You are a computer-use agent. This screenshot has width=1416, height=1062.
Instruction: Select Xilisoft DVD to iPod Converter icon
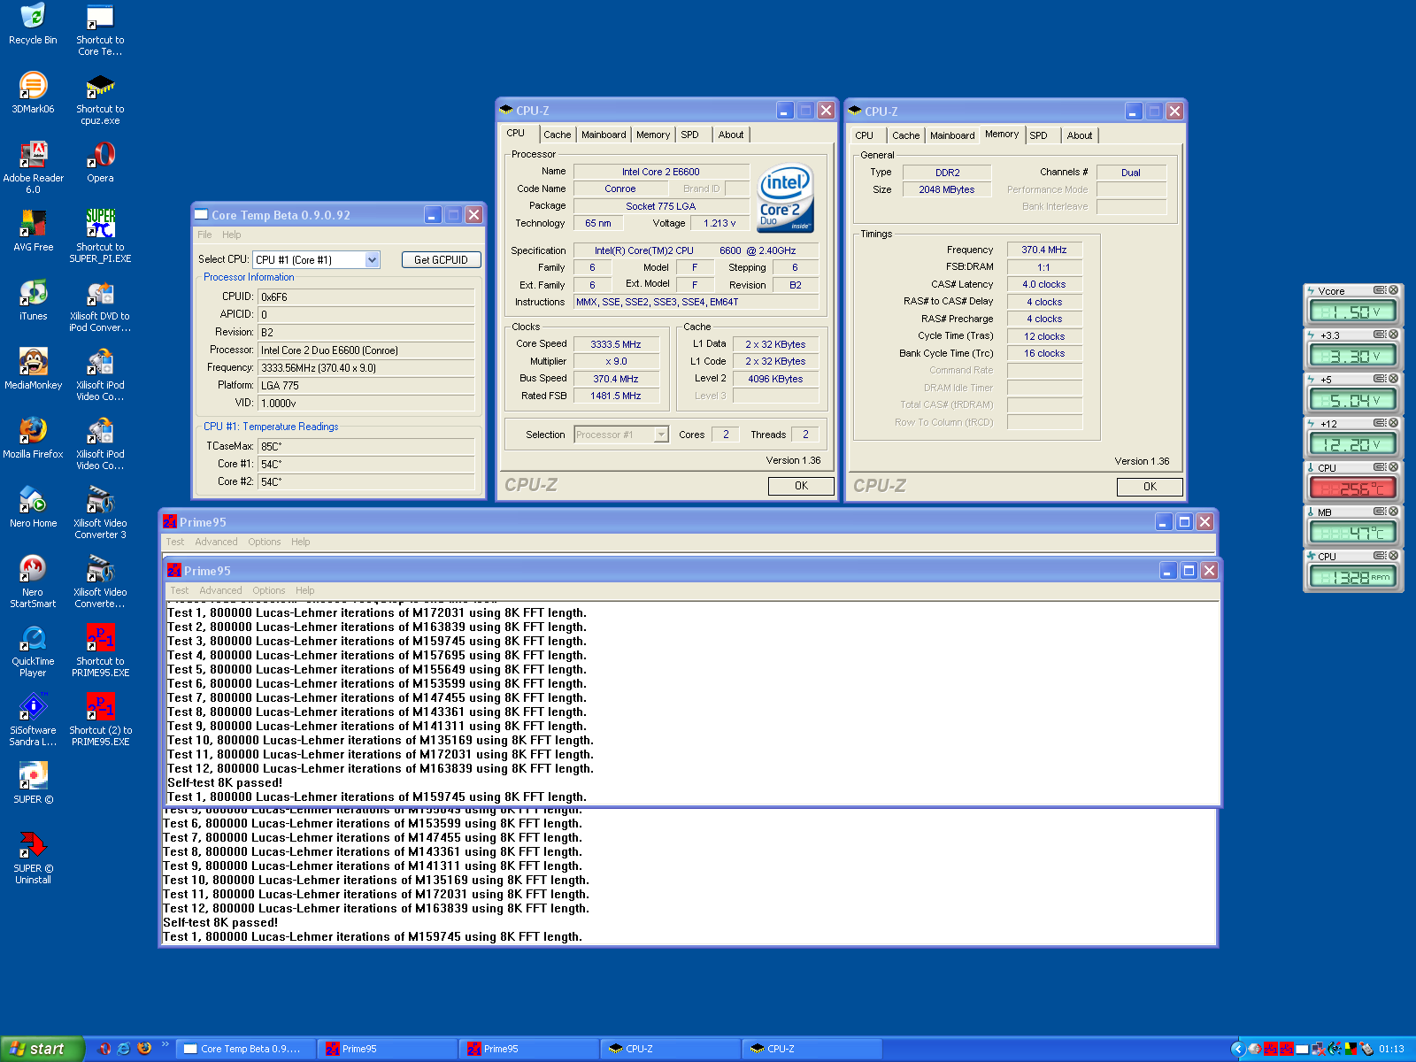click(x=100, y=305)
